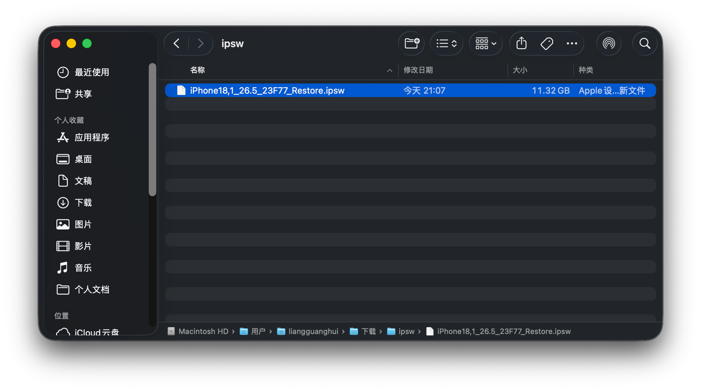Click the Applications icon beside 应用程序

click(63, 137)
